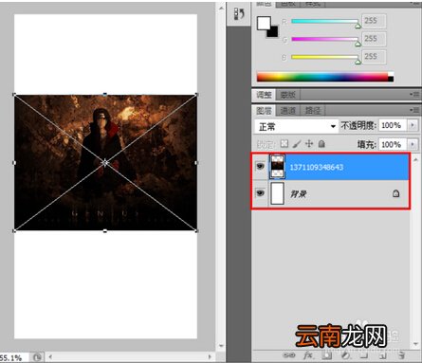
Task: Switch to the 调整 tab
Action: pos(264,95)
